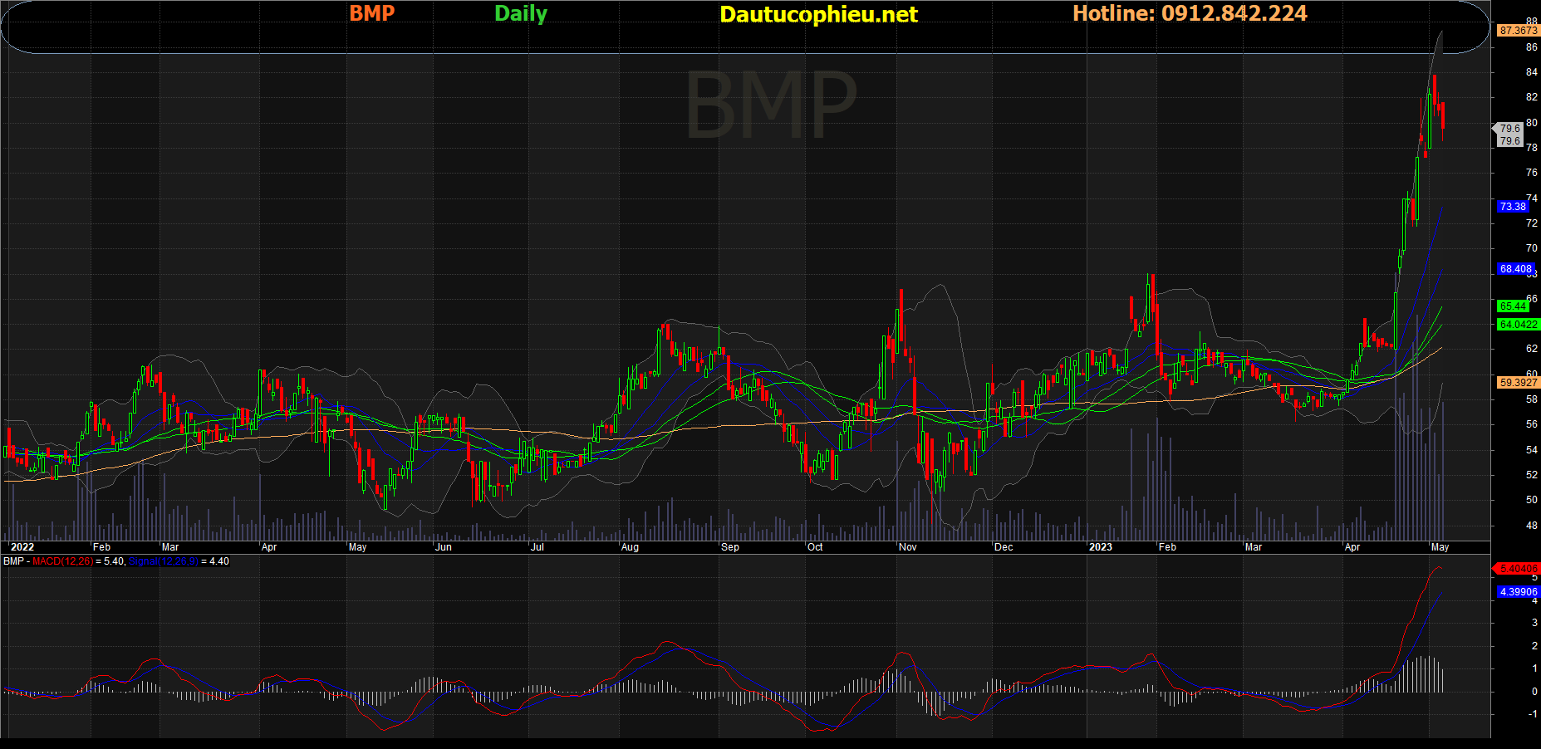This screenshot has width=1541, height=749.
Task: Click the orange 59.3927 moving average label
Action: (1518, 383)
